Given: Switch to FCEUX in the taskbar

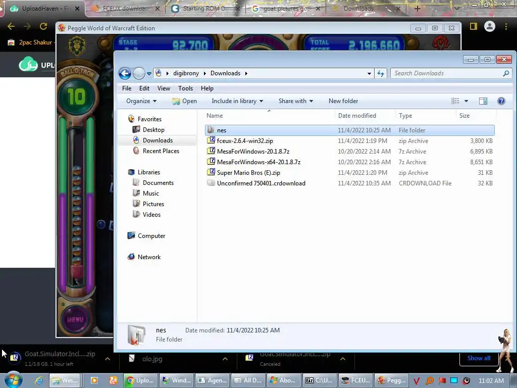Looking at the screenshot, I should click(356, 380).
